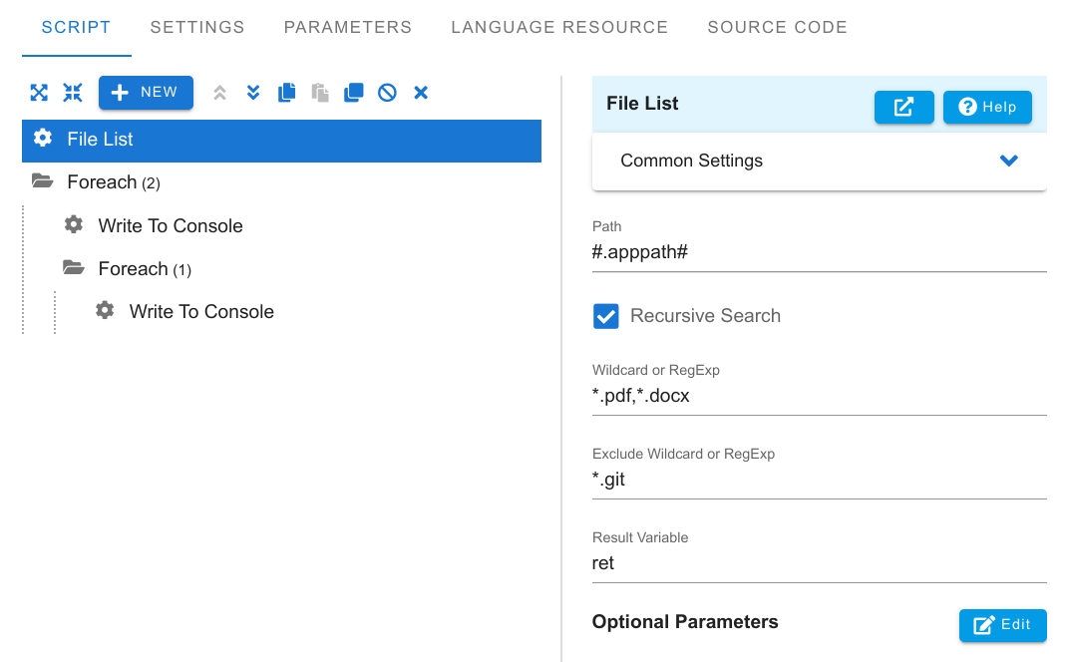Open File List in external window
The image size is (1070, 662).
coord(904,107)
